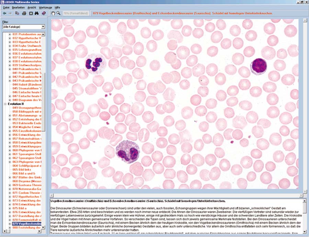The width and height of the screenshot is (309, 237).
Task: Collapse the Evolution II tree node
Action: [x=4, y=103]
